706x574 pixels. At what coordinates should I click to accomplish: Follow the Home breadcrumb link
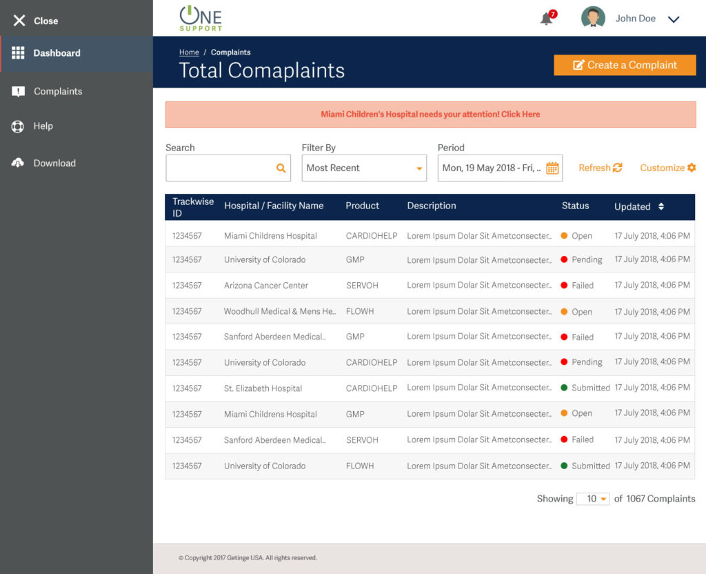[x=189, y=52]
